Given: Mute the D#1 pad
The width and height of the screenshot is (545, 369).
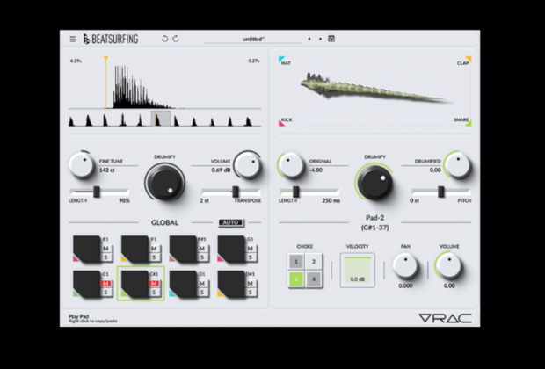Looking at the screenshot, I should 251,284.
